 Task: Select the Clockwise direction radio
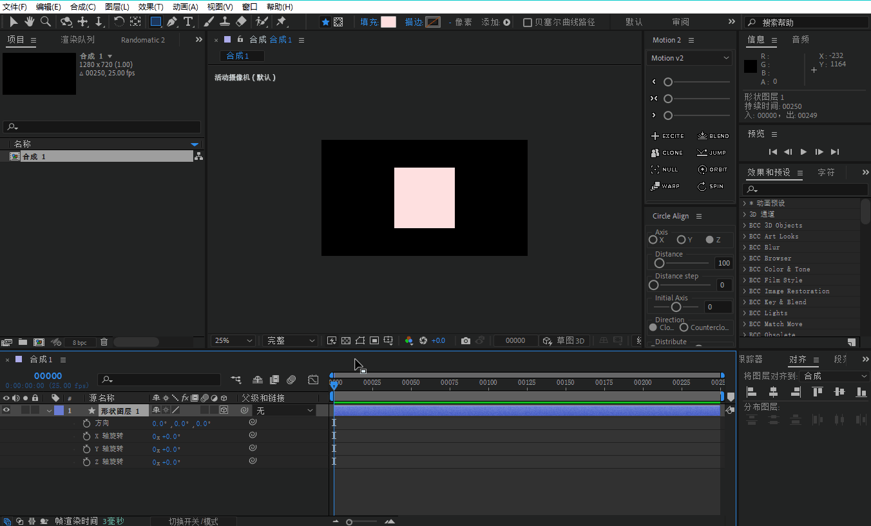point(653,327)
